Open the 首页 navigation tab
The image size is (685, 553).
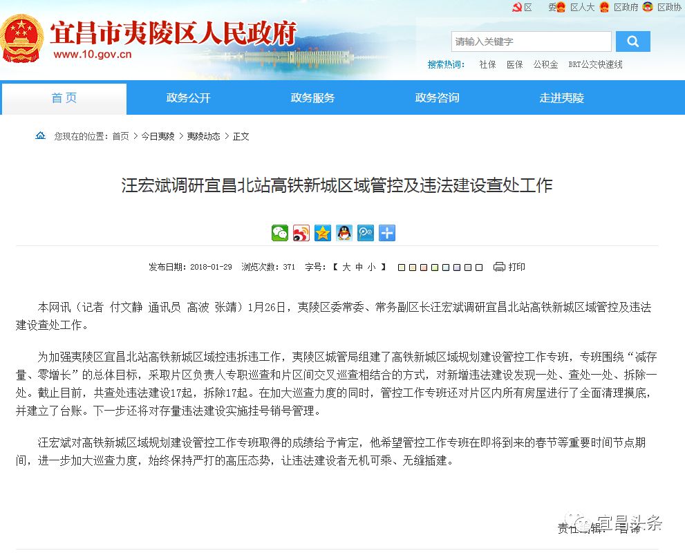pos(64,98)
